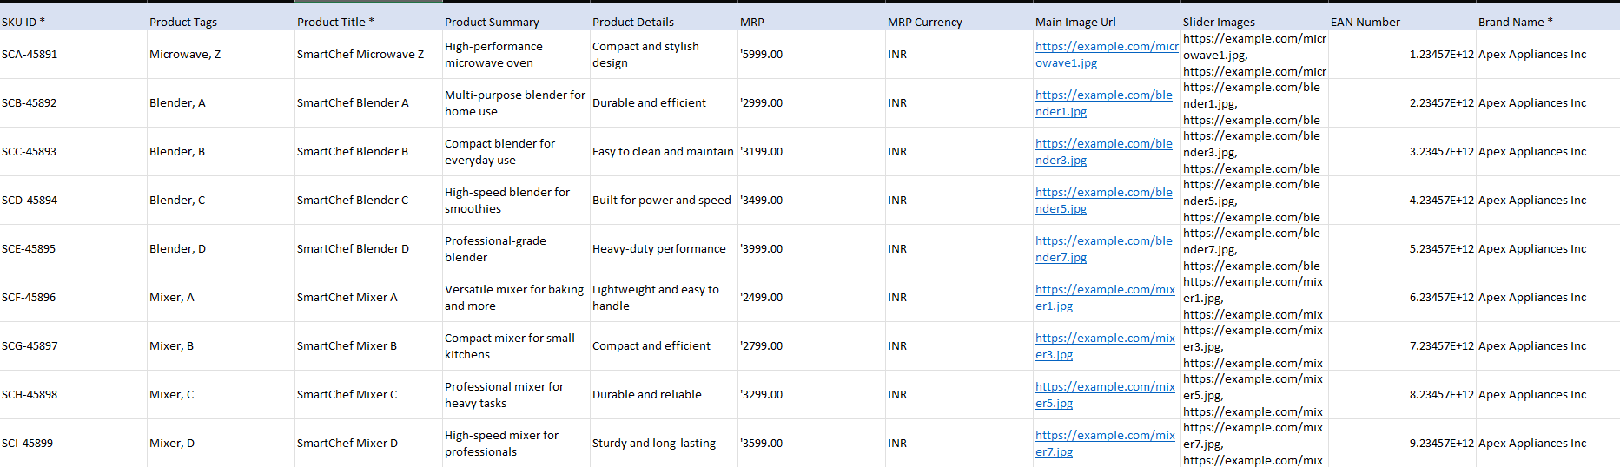Image resolution: width=1620 pixels, height=467 pixels.
Task: Open the blender7.jpg main image link
Action: pyautogui.click(x=1103, y=249)
